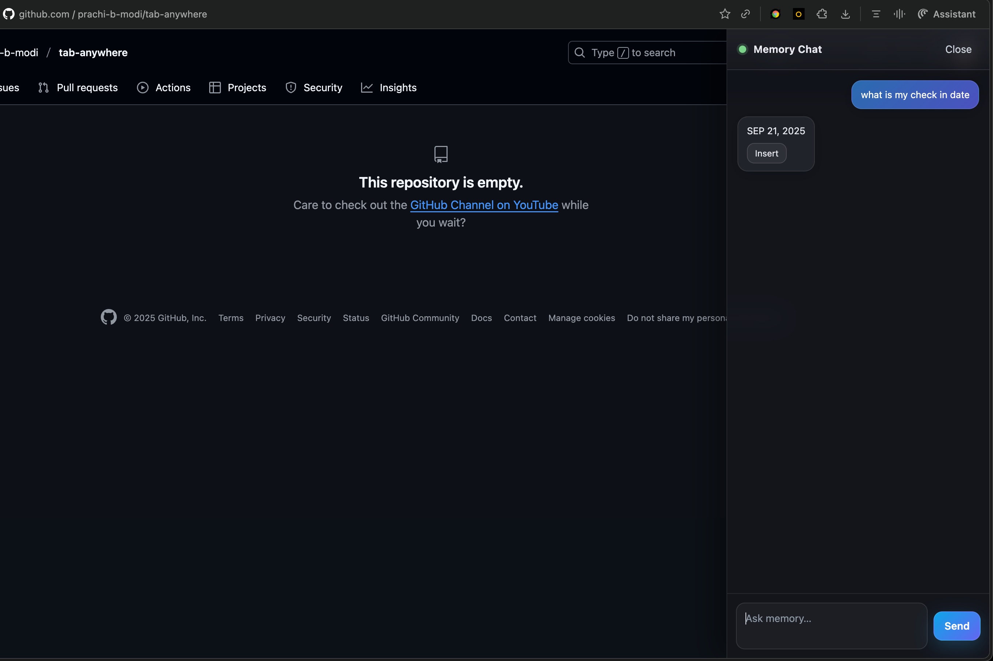The image size is (993, 661).
Task: Bookmark page with the star icon
Action: (x=724, y=14)
